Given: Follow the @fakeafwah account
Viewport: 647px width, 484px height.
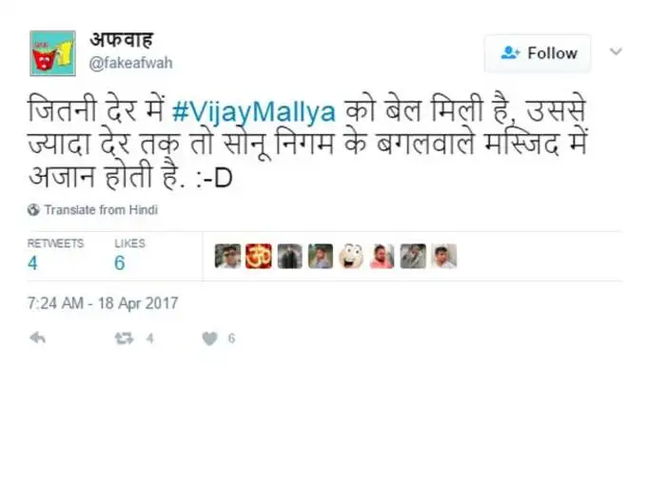Looking at the screenshot, I should [x=538, y=53].
